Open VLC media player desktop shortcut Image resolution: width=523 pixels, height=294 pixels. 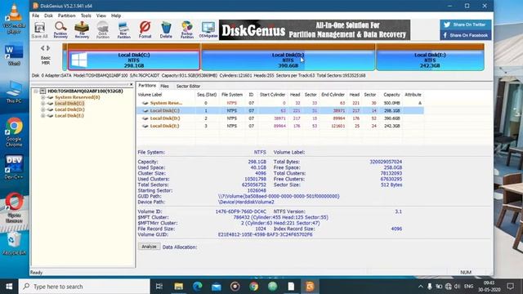pos(14,18)
